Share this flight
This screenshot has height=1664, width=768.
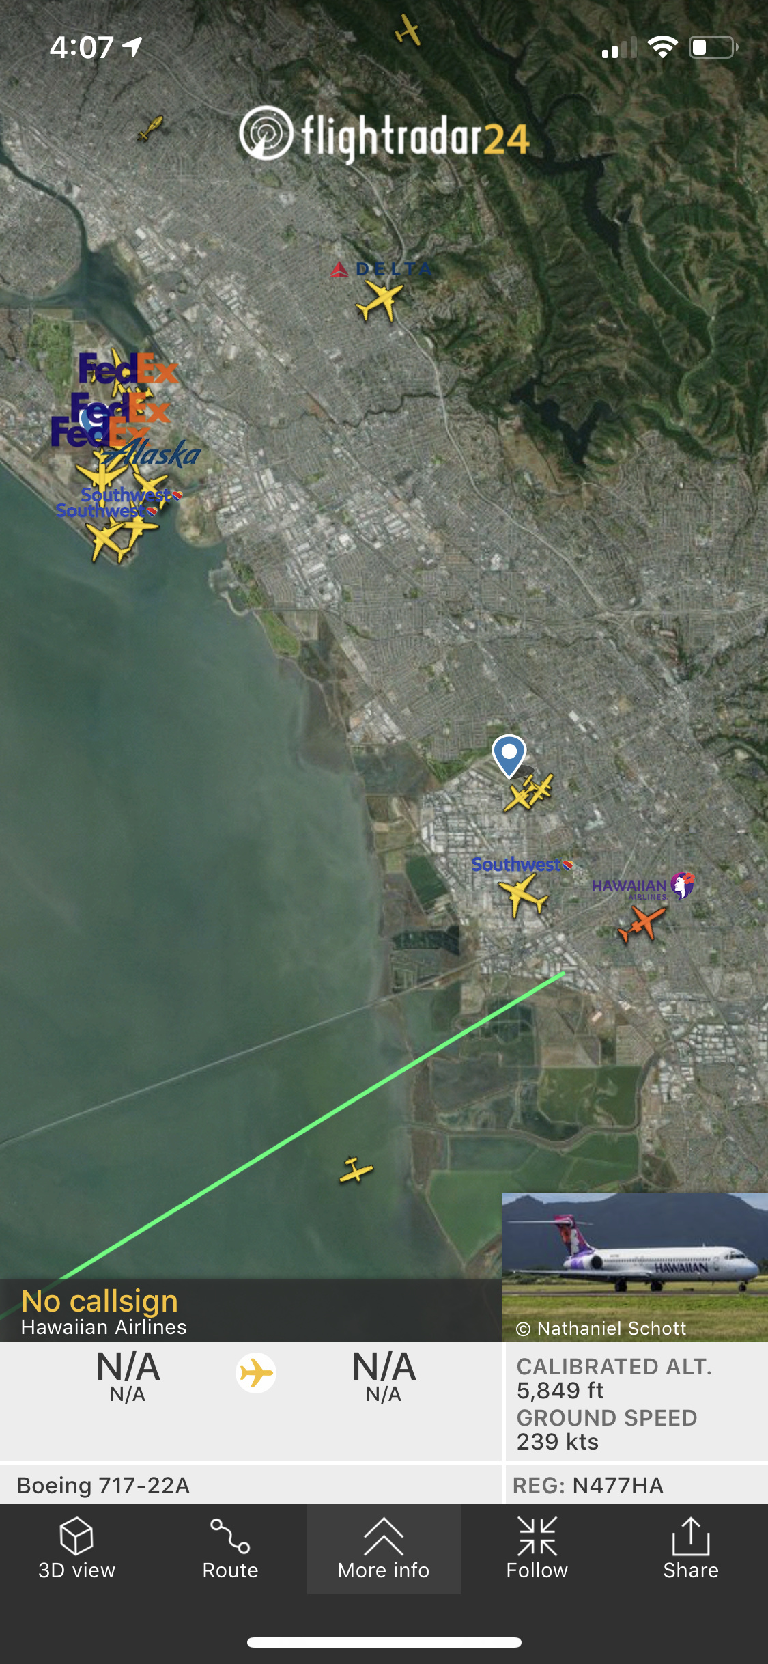[691, 1549]
